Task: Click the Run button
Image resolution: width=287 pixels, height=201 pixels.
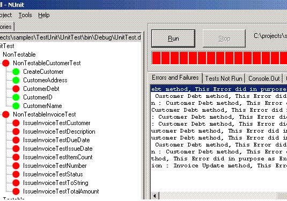Action: [173, 38]
